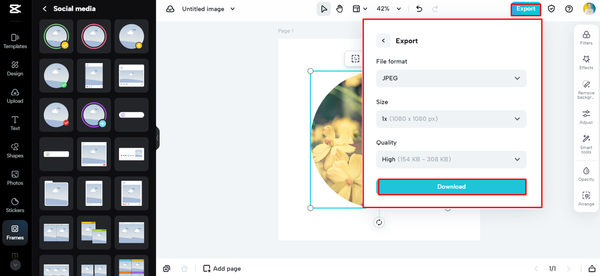Image resolution: width=600 pixels, height=276 pixels.
Task: Click the CapCut logo icon
Action: pyautogui.click(x=15, y=9)
